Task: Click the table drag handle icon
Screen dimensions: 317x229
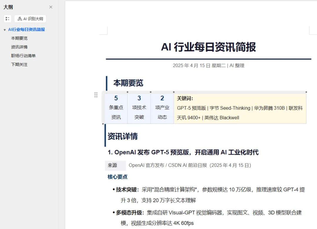Action: pyautogui.click(x=96, y=95)
